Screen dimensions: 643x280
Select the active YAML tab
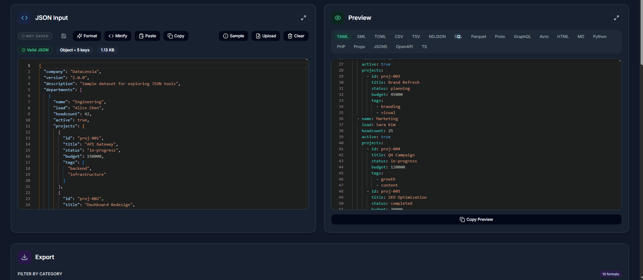click(x=342, y=37)
